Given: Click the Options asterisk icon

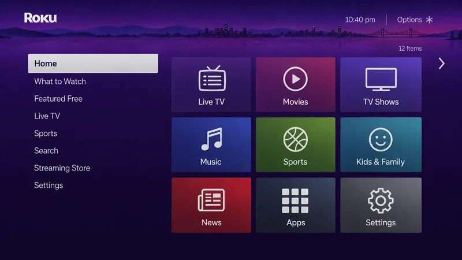Looking at the screenshot, I should point(429,20).
